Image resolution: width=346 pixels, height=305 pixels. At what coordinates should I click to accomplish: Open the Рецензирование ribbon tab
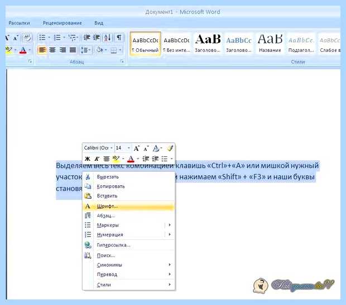click(x=63, y=23)
